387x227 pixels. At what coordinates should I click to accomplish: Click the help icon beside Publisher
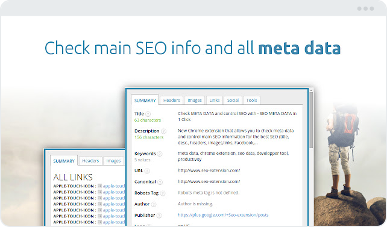[x=159, y=216]
